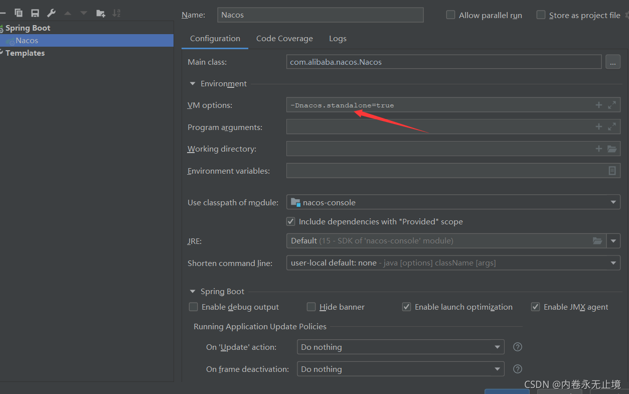Edit environment variables list icon
This screenshot has width=629, height=394.
click(x=612, y=171)
